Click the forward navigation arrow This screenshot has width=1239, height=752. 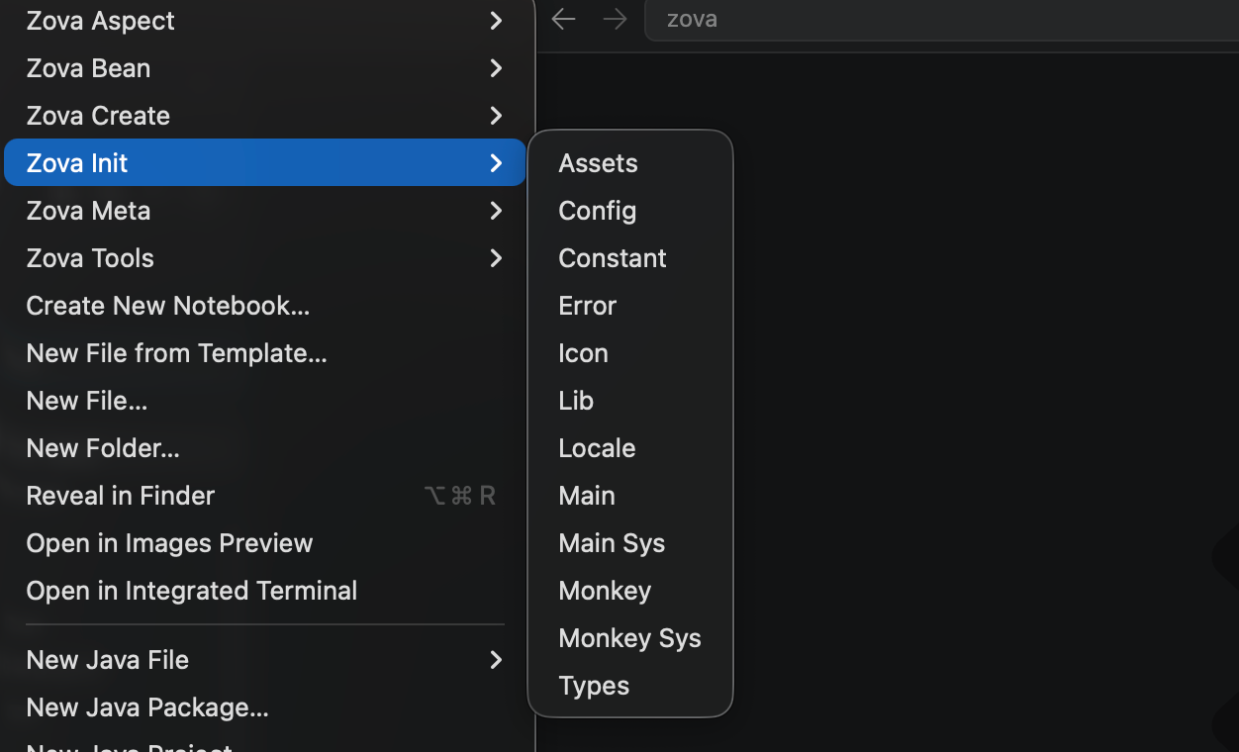615,20
